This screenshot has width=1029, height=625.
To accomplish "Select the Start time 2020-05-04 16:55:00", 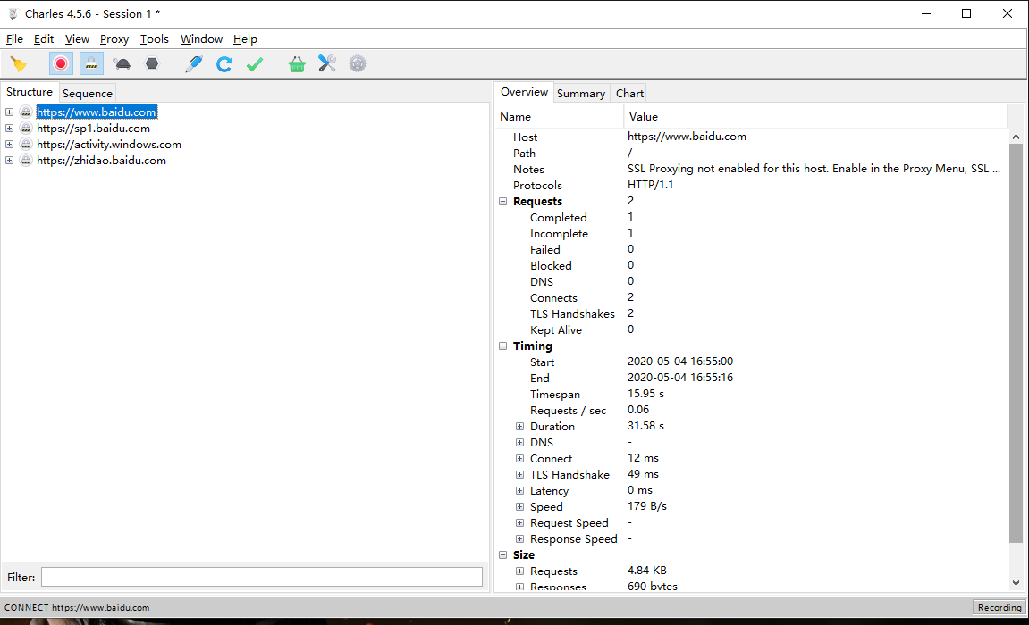I will 679,361.
